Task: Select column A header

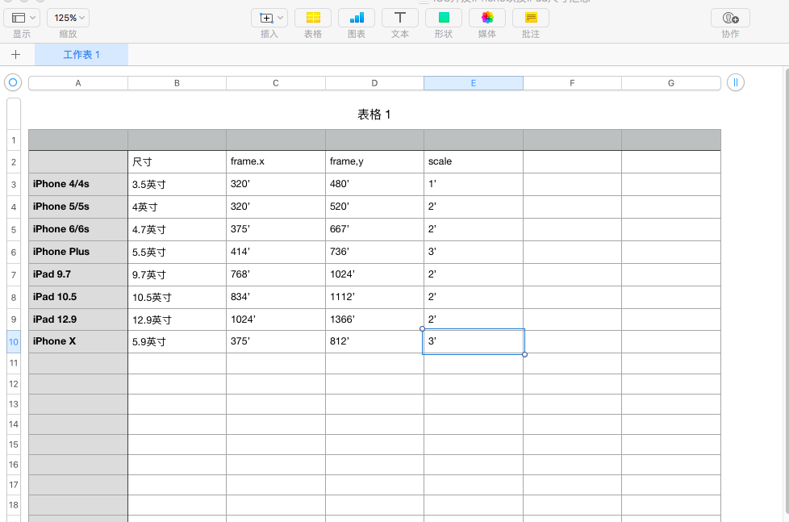Action: point(78,83)
